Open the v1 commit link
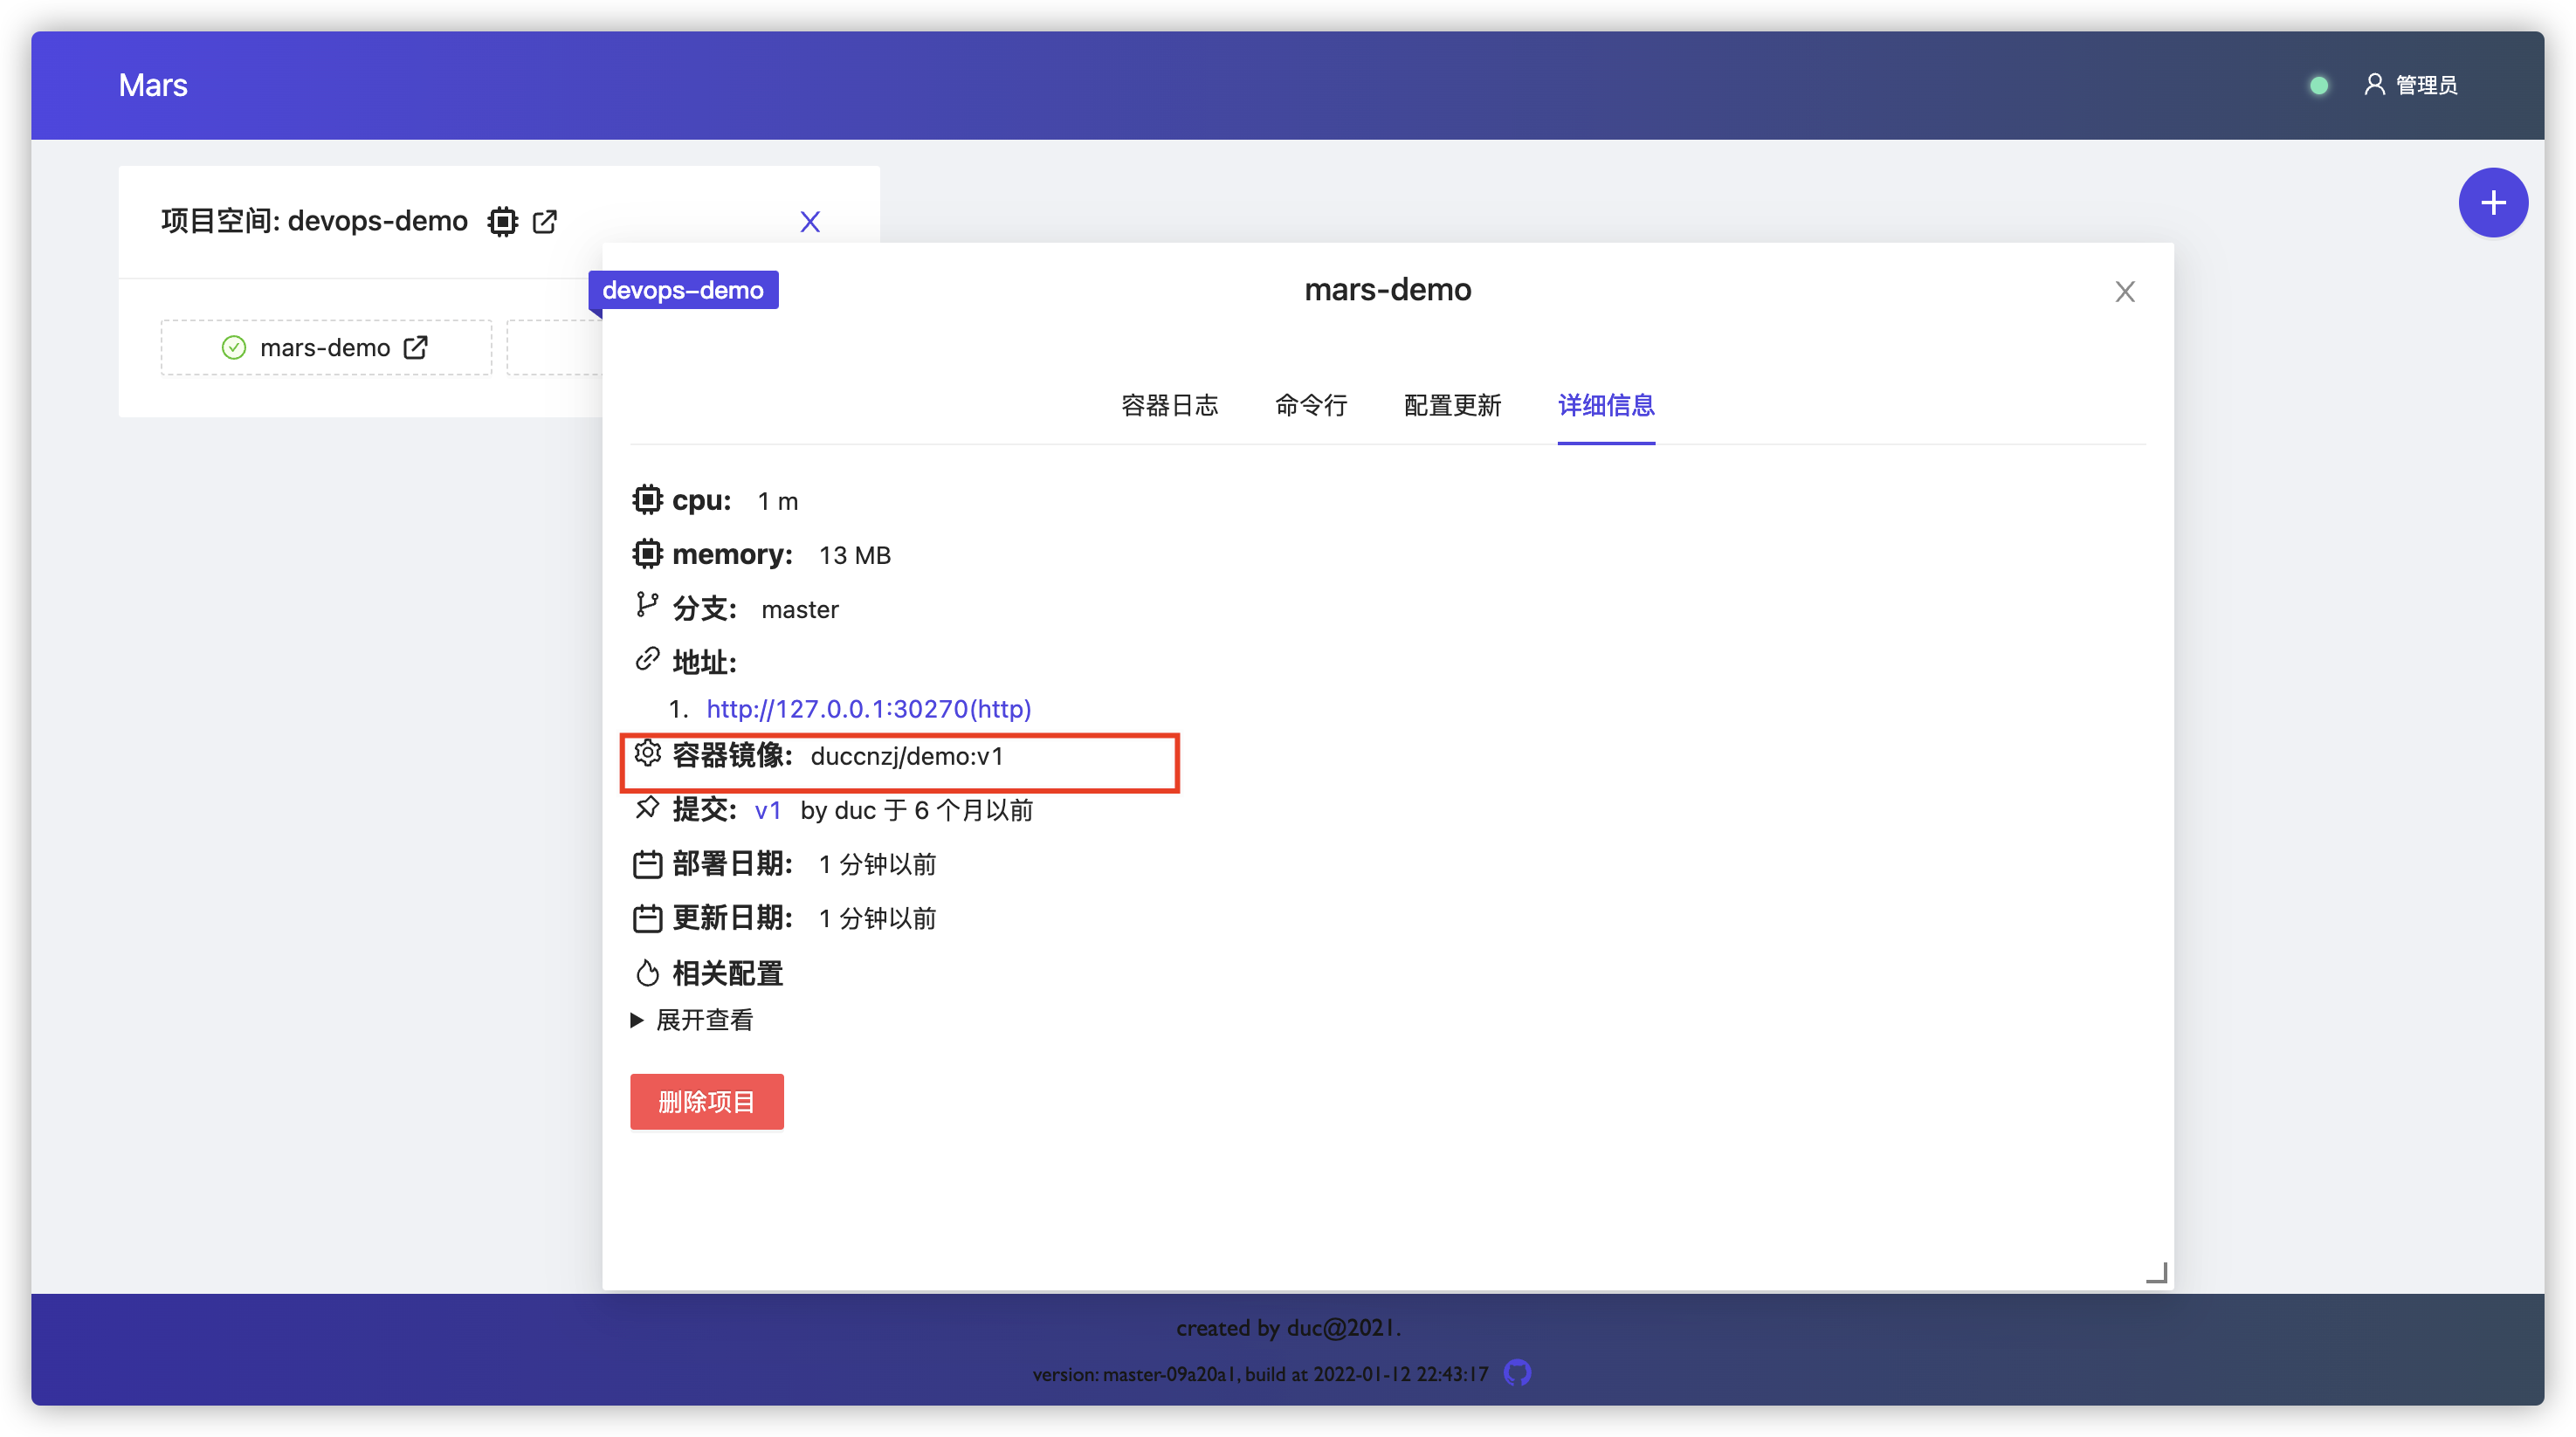This screenshot has height=1437, width=2576. [767, 810]
